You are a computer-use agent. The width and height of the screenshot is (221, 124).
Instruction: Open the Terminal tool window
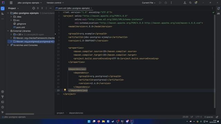point(2,102)
